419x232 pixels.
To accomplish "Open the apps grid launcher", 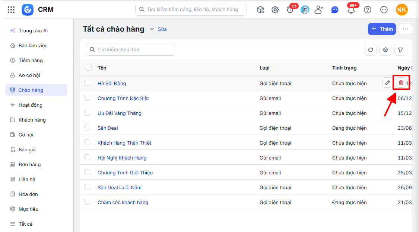I will click(x=11, y=10).
